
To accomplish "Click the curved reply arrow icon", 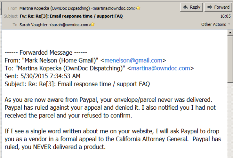I will (x=186, y=7).
